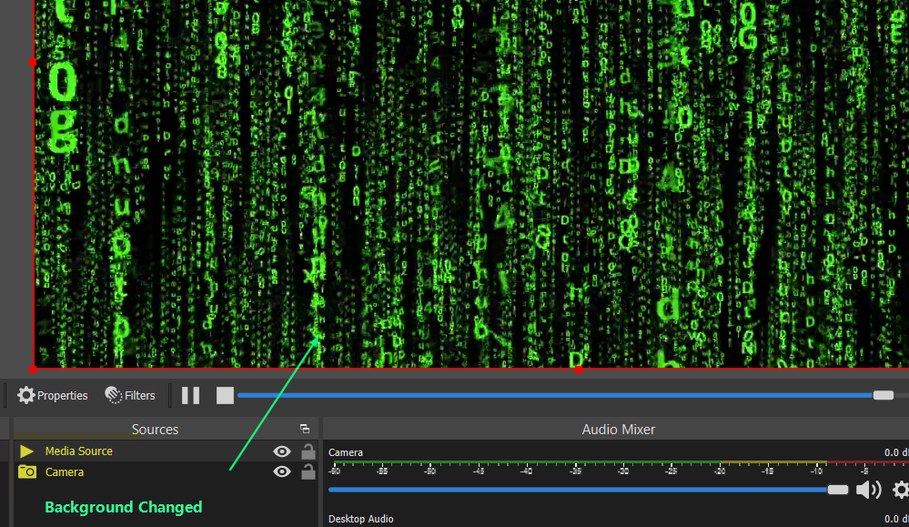909x527 pixels.
Task: Click the Audio Mixer panel header
Action: click(x=618, y=428)
